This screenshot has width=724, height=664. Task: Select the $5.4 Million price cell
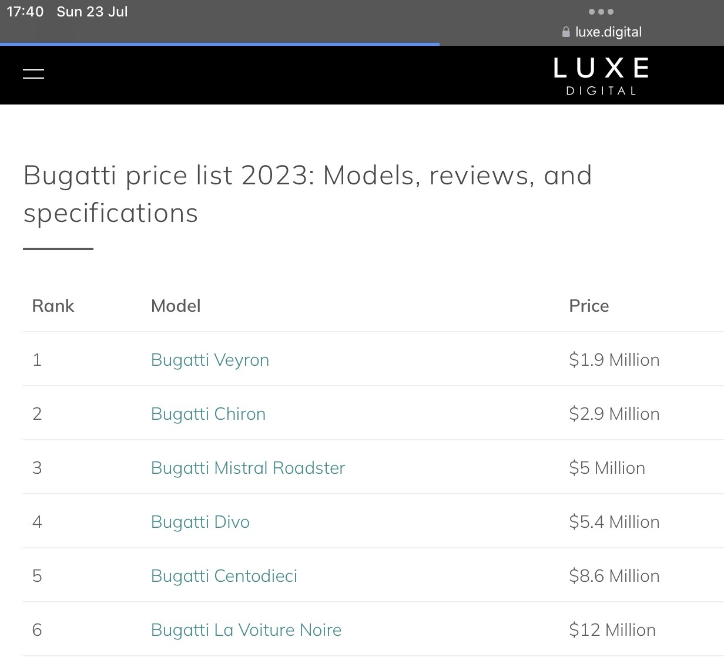pos(614,522)
